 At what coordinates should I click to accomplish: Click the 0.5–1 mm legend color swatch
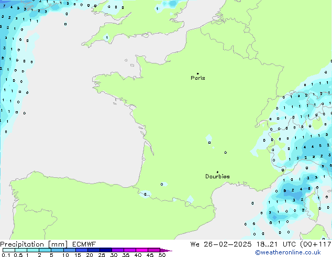21,250
